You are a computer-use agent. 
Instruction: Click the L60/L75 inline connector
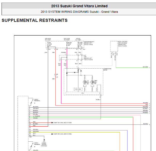point(56,76)
